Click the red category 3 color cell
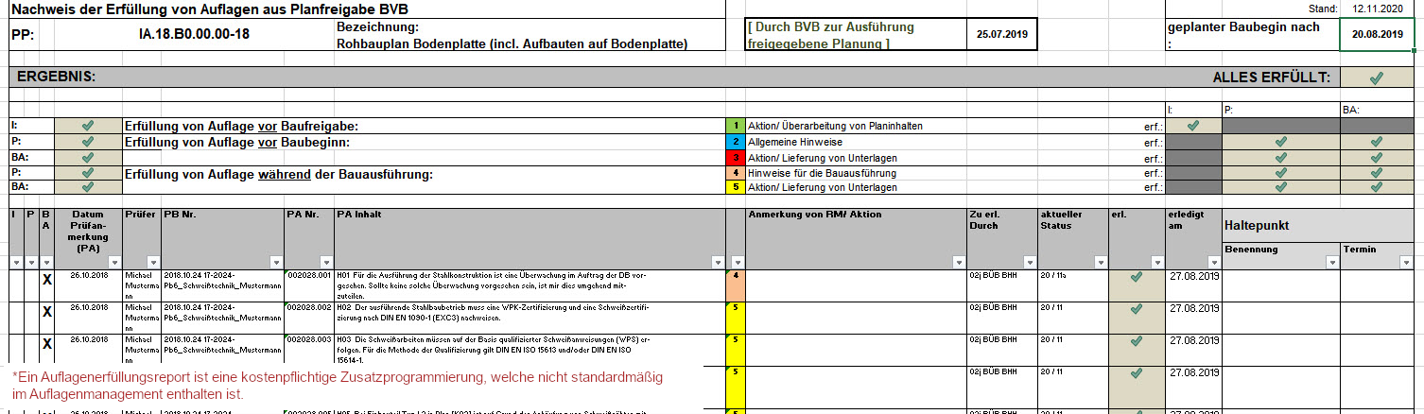The image size is (1424, 414). [735, 158]
